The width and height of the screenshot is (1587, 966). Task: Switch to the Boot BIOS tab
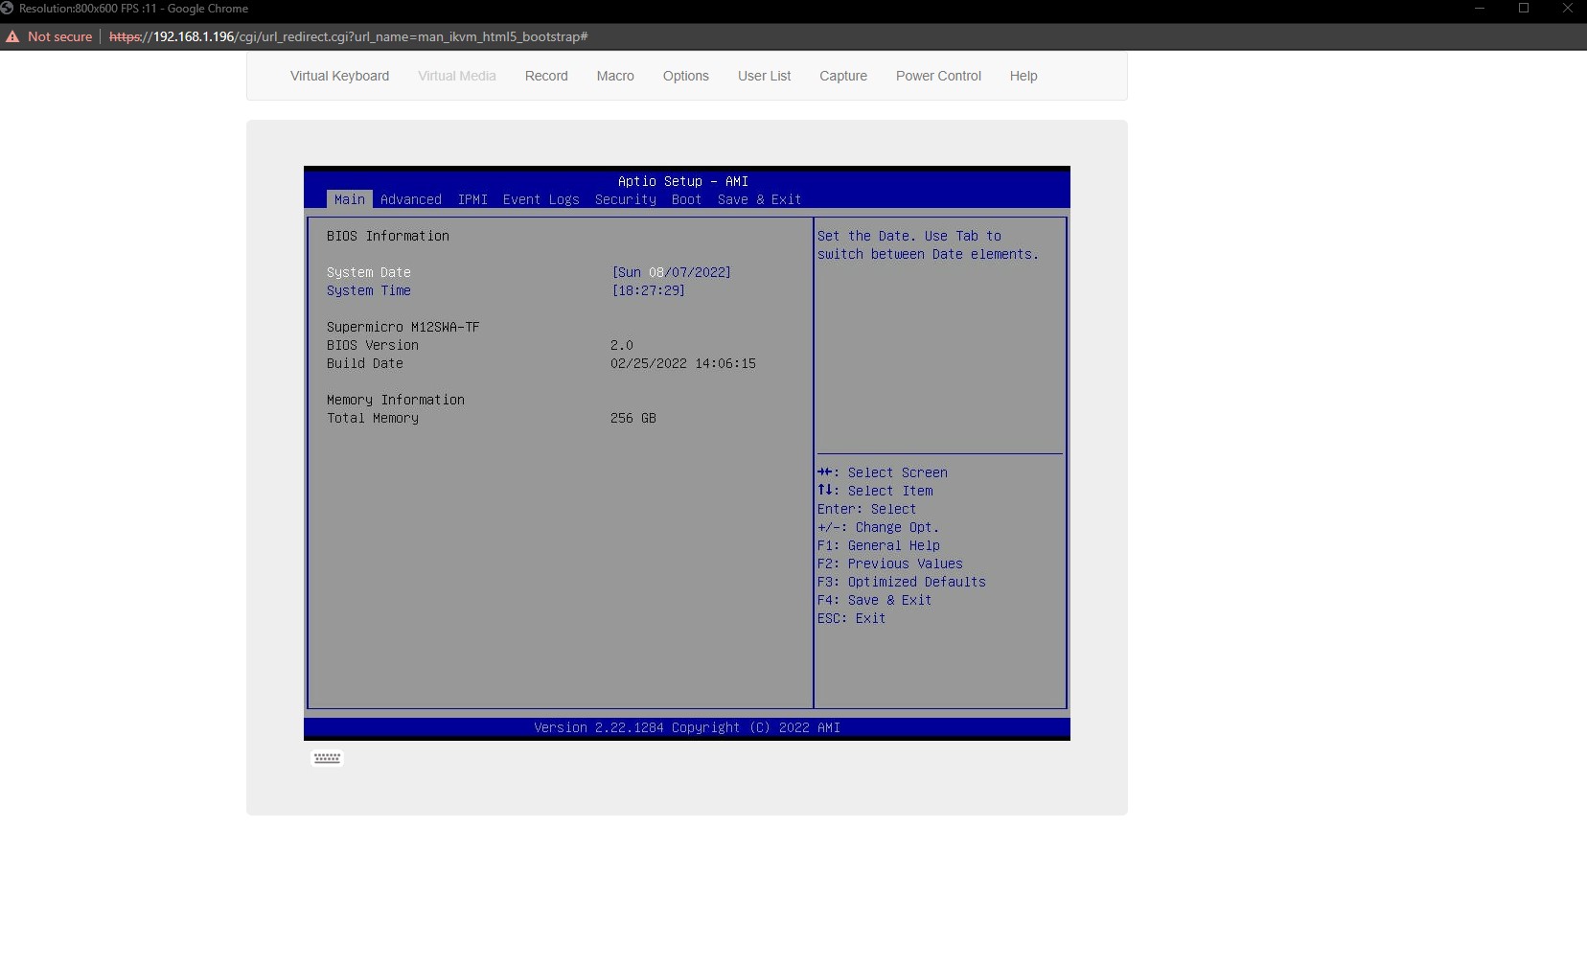pos(687,199)
